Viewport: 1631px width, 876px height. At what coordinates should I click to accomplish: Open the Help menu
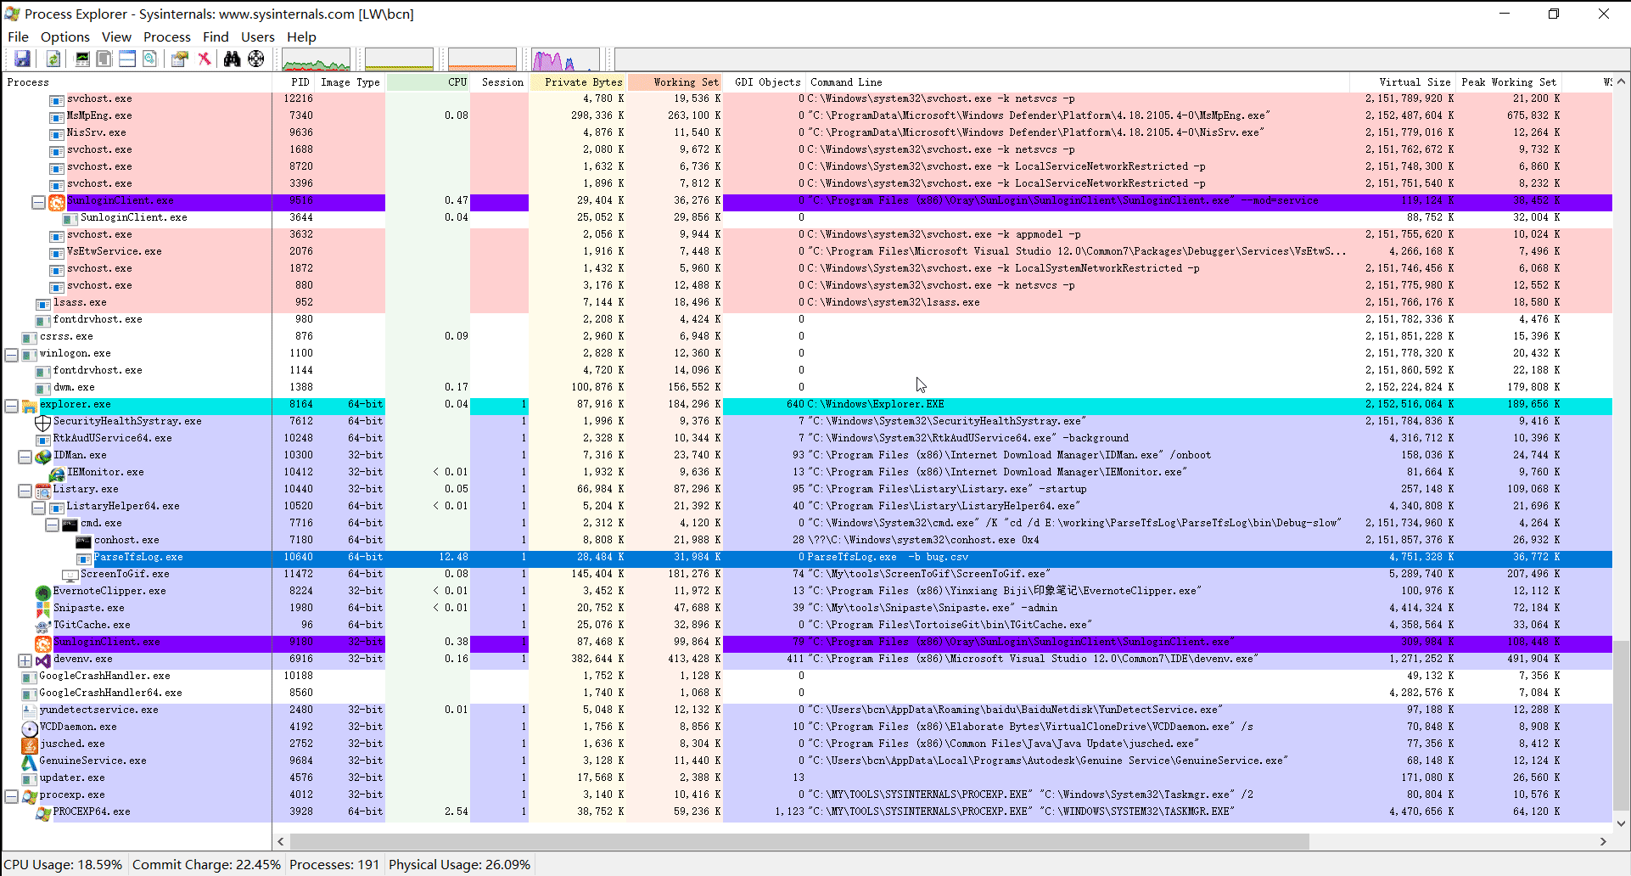(301, 36)
